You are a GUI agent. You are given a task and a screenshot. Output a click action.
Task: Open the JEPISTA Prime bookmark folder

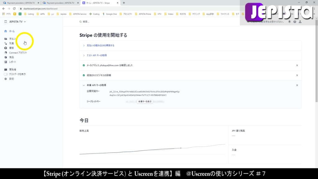[x=143, y=14]
